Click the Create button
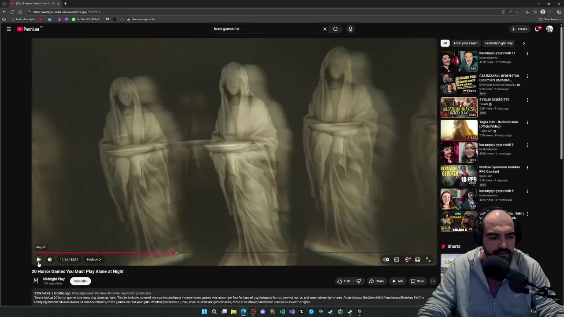 [519, 29]
